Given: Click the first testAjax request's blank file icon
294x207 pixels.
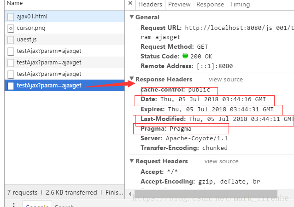Looking at the screenshot, I should tap(11, 51).
